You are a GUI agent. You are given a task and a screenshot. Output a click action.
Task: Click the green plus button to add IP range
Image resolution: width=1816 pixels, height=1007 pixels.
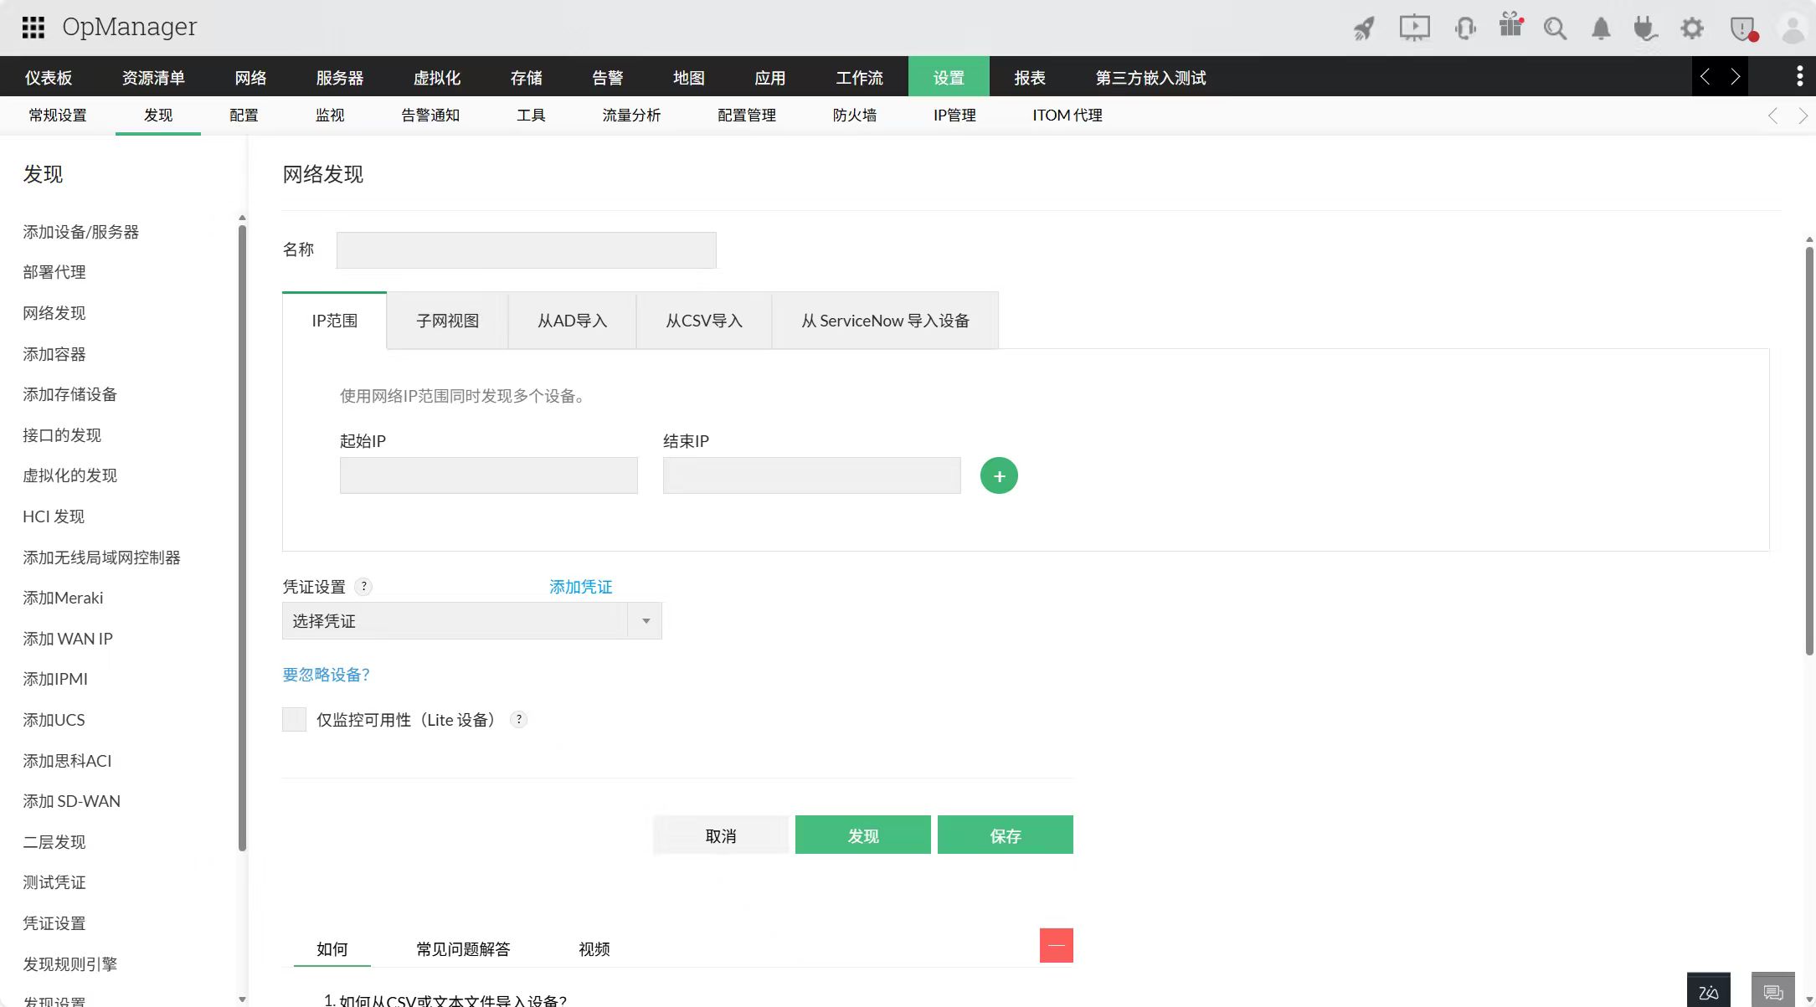[998, 475]
